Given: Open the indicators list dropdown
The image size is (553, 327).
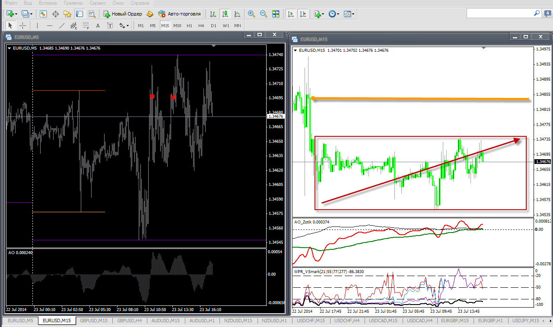Looking at the screenshot, I should 319,14.
